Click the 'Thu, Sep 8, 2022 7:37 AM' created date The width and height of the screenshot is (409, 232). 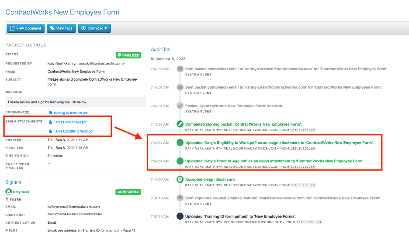[x=68, y=140]
